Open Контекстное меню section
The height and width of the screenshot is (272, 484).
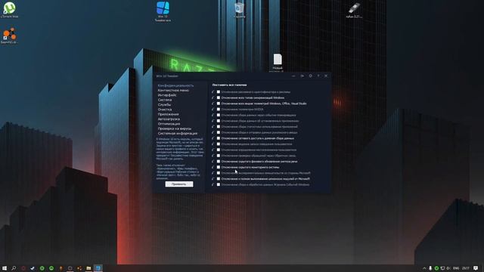[x=173, y=91]
